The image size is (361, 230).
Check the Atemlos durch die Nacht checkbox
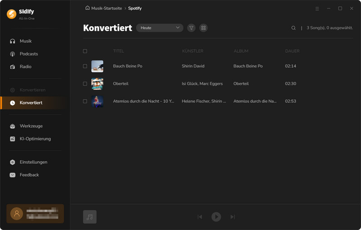click(85, 101)
